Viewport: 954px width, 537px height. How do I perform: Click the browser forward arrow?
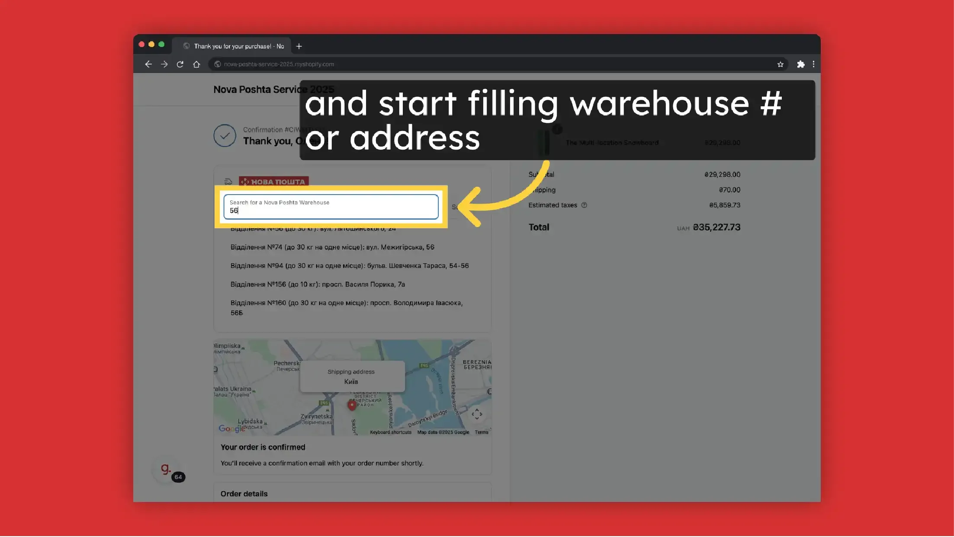coord(164,64)
